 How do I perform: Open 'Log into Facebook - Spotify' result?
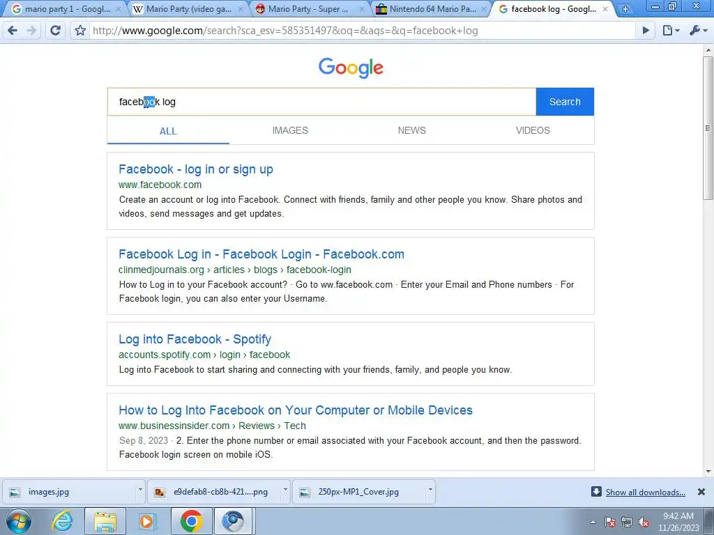point(195,339)
